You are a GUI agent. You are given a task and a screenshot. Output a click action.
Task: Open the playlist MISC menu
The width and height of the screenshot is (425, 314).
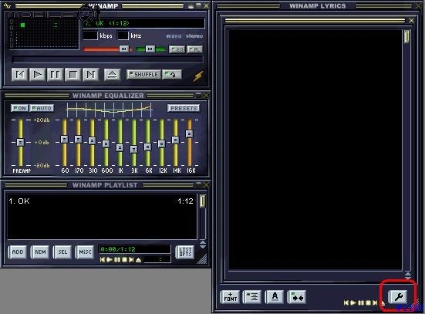[x=85, y=252]
